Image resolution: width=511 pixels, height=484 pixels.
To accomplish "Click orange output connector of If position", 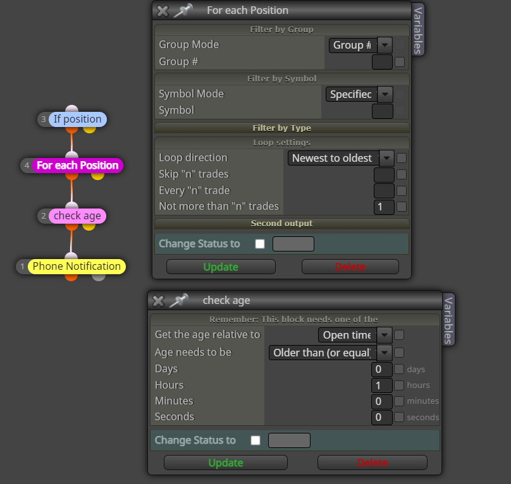I will tap(71, 130).
